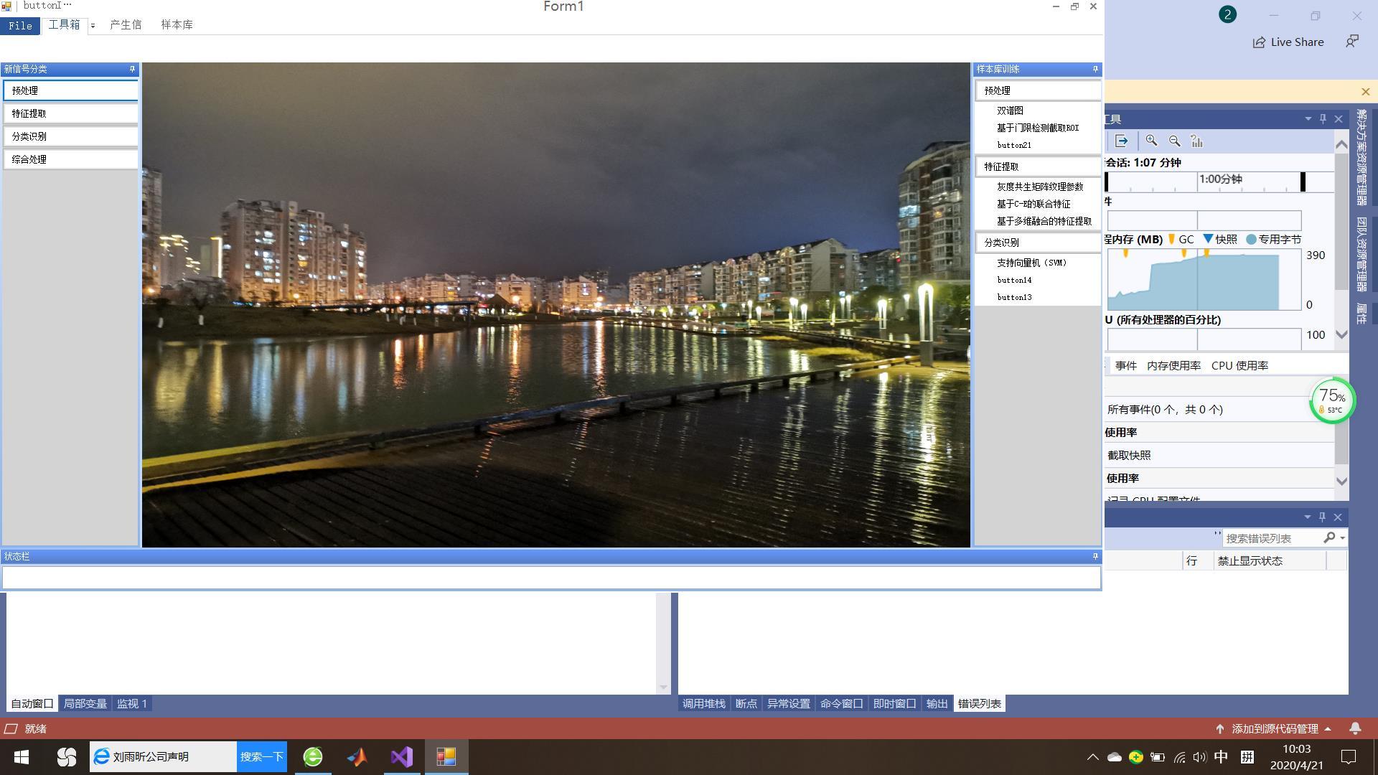Click the night cityscape image
The width and height of the screenshot is (1378, 775).
pyautogui.click(x=556, y=305)
